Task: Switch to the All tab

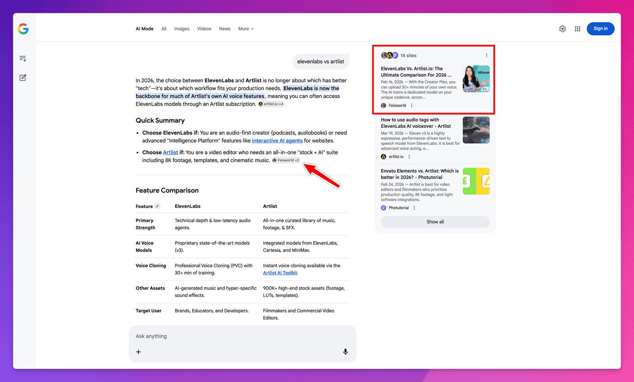Action: [x=164, y=29]
